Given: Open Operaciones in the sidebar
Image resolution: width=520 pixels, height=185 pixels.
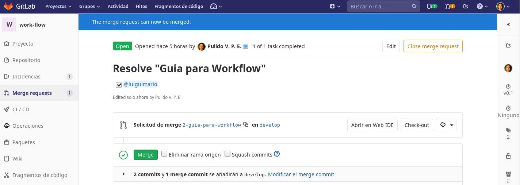Looking at the screenshot, I should (39, 126).
